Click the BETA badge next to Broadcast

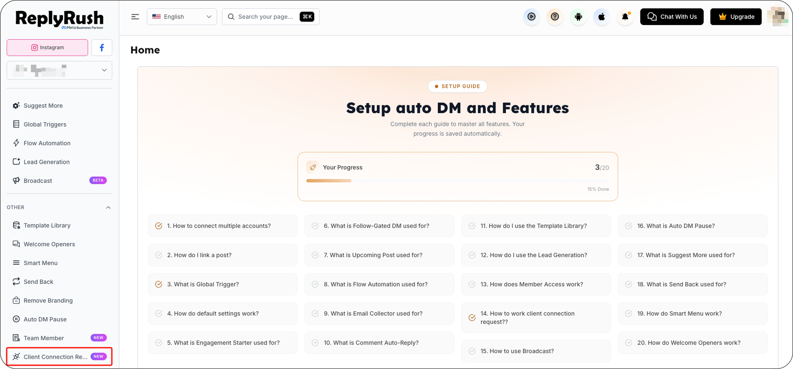click(98, 180)
